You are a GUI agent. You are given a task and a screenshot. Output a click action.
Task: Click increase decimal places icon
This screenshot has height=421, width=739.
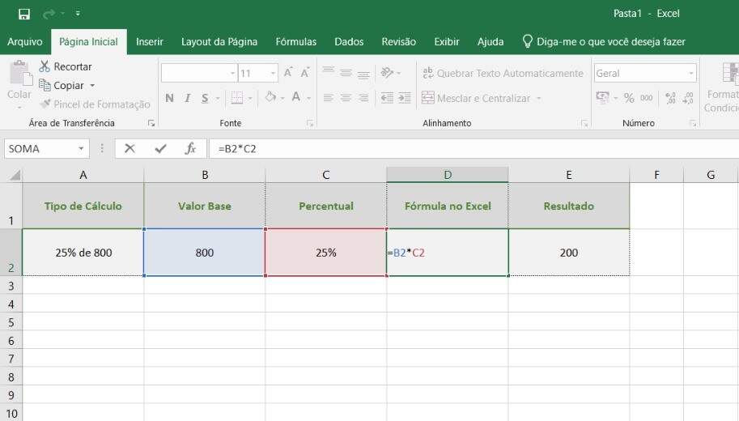click(671, 98)
